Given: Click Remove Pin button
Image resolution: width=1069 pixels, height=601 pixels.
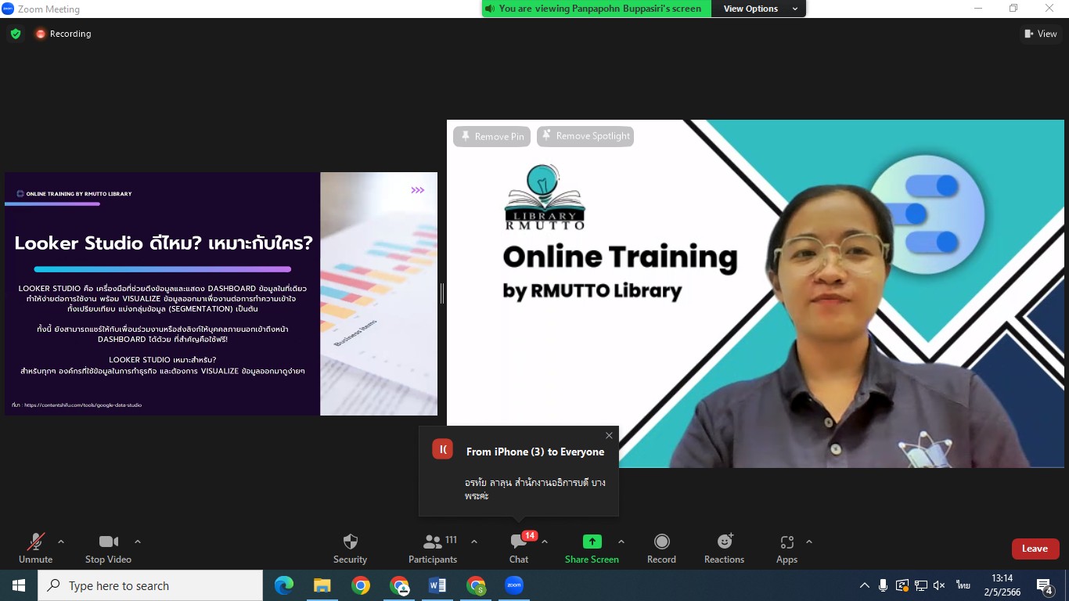Looking at the screenshot, I should pyautogui.click(x=491, y=136).
